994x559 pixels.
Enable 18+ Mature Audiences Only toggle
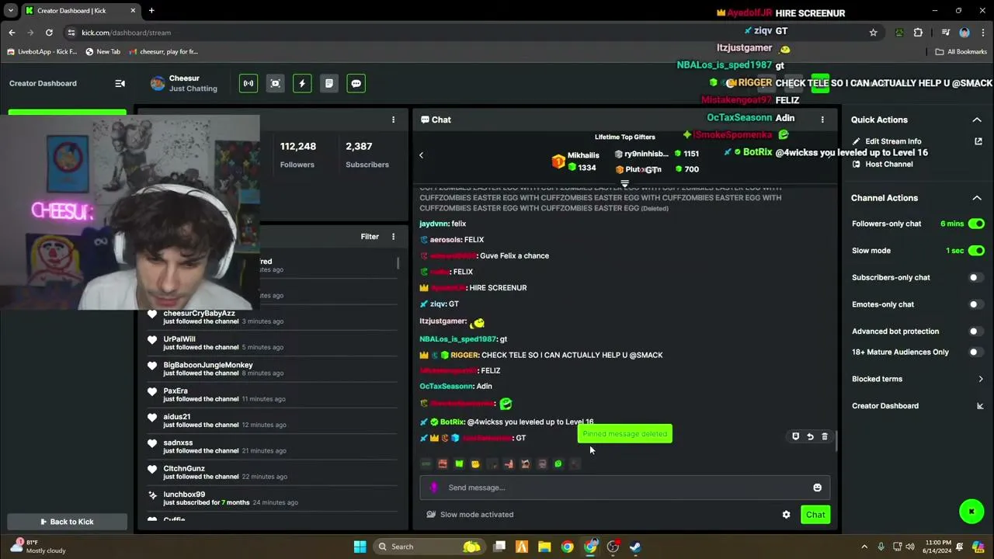point(976,352)
